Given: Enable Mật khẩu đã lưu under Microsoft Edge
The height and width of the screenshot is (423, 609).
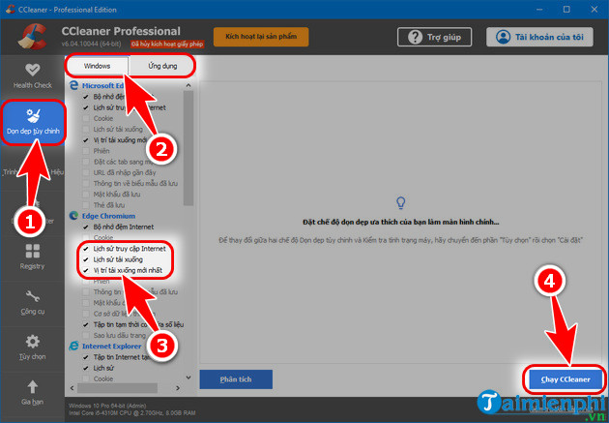Looking at the screenshot, I should tap(86, 194).
